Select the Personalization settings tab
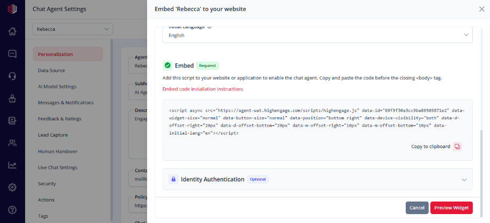This screenshot has width=490, height=223. [x=68, y=54]
